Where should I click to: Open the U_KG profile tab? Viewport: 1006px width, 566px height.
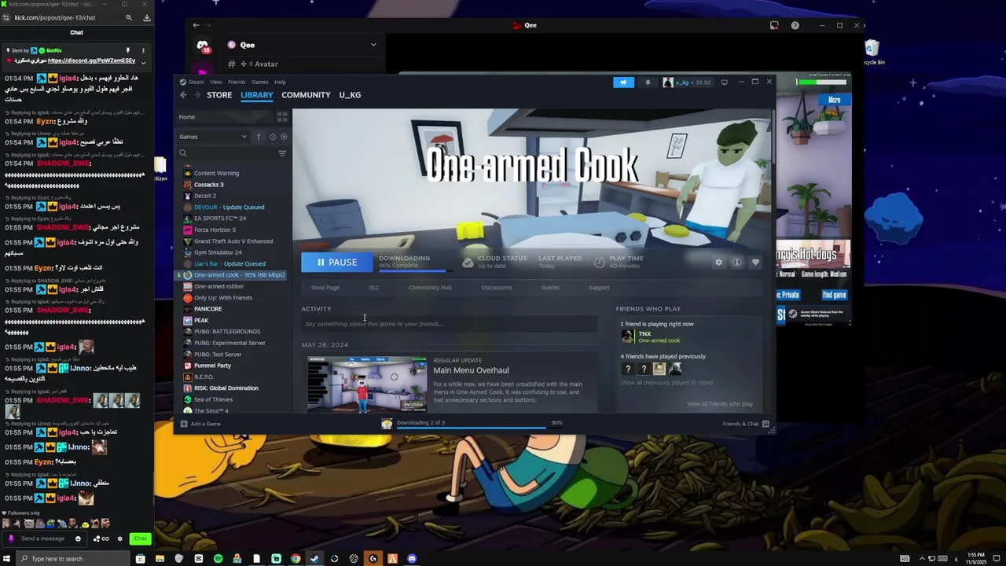(350, 95)
